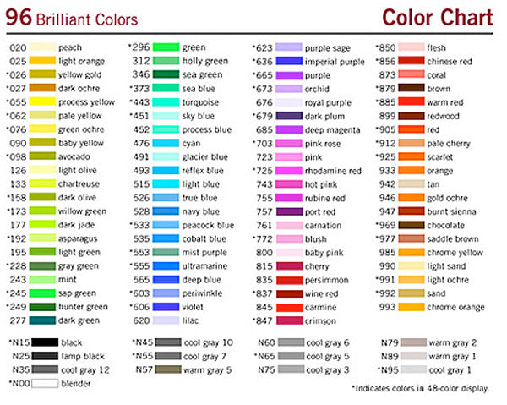Click the lamp black swatch N25
The width and height of the screenshot is (507, 405).
pos(45,356)
